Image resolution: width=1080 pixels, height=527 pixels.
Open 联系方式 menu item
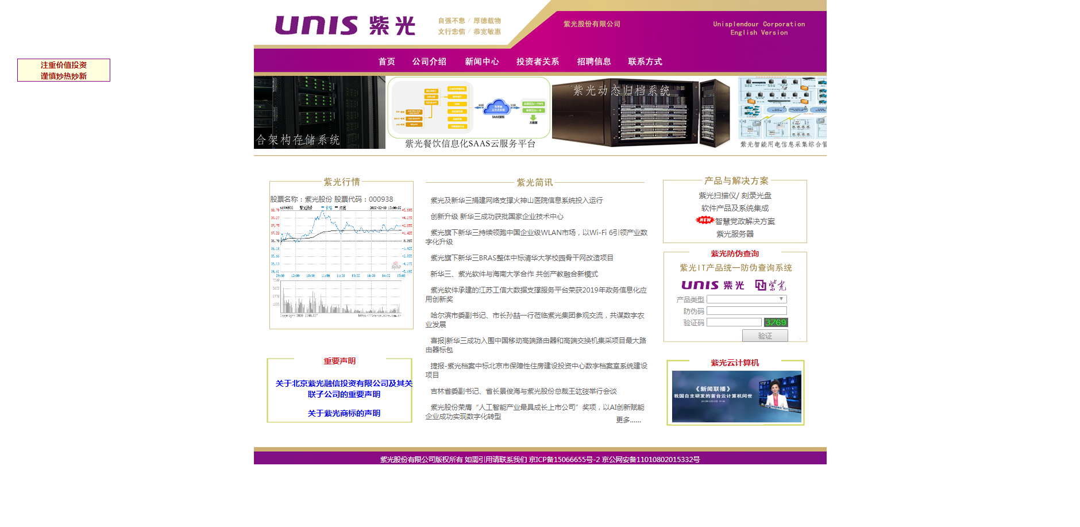(x=645, y=61)
